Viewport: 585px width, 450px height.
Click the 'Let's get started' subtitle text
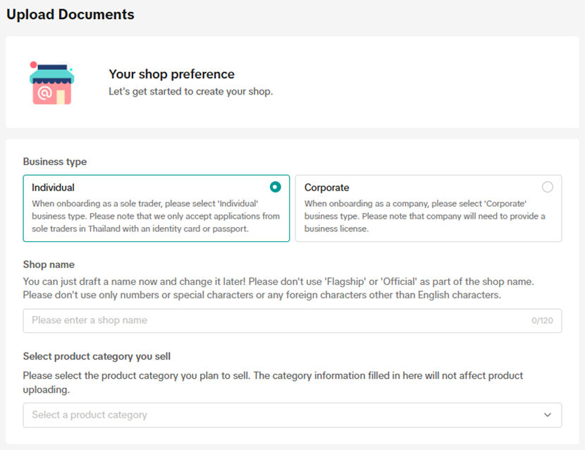click(x=190, y=92)
